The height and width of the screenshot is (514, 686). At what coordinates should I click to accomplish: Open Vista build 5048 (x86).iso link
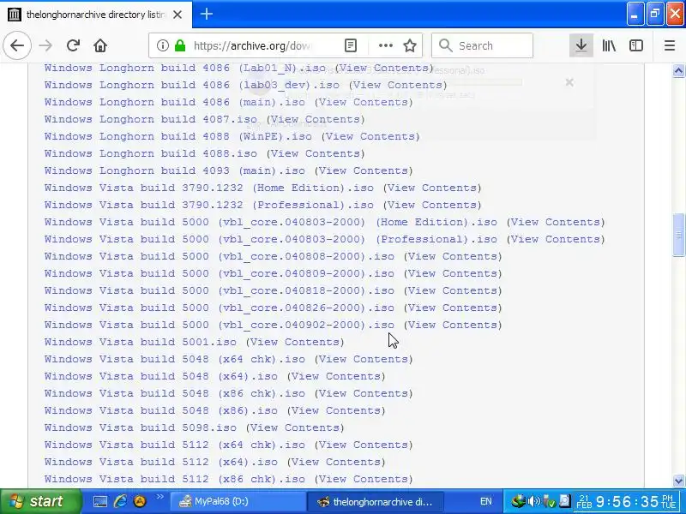(x=161, y=410)
